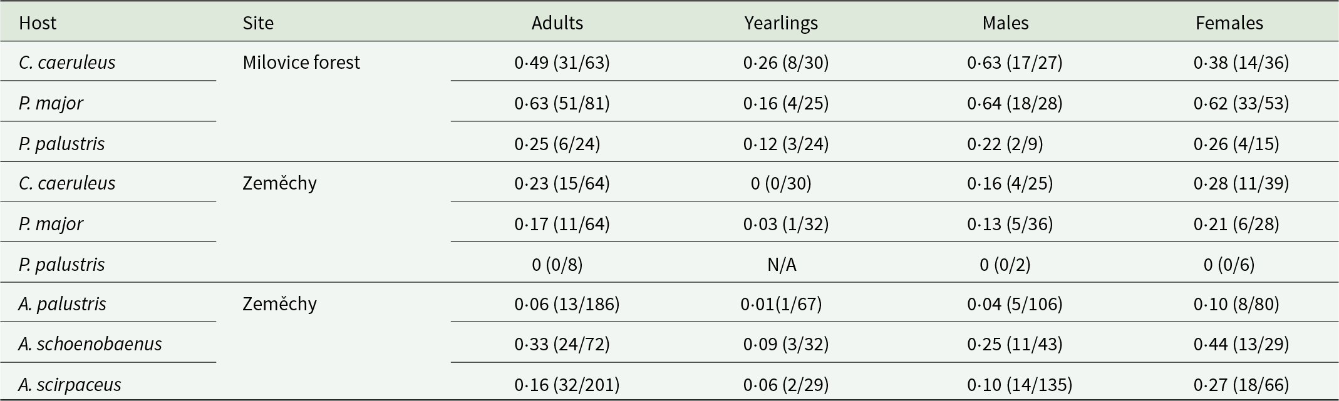Click the Site column header
Image resolution: width=1339 pixels, height=401 pixels.
[x=258, y=23]
